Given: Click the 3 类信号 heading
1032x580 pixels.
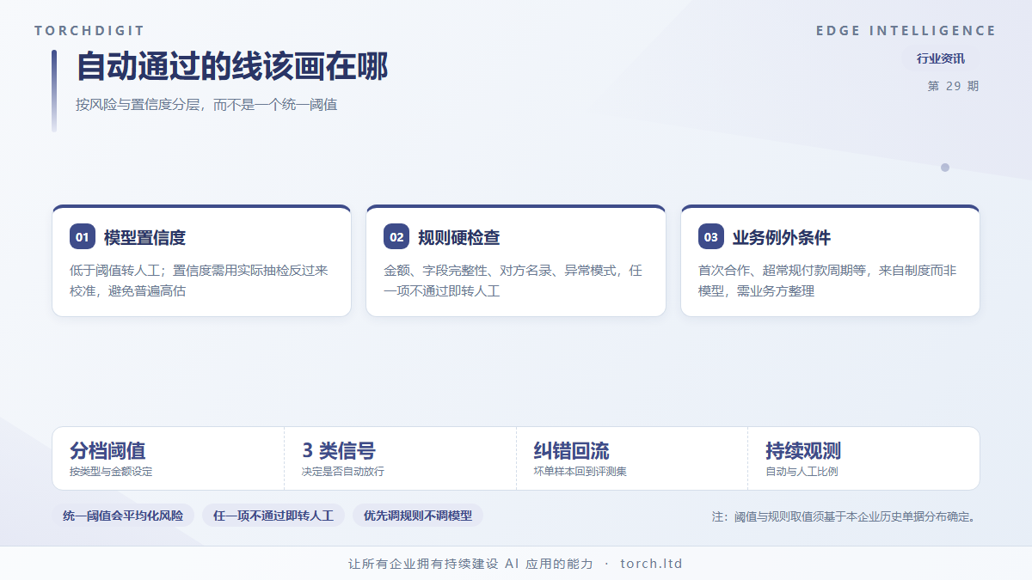Looking at the screenshot, I should pos(339,450).
